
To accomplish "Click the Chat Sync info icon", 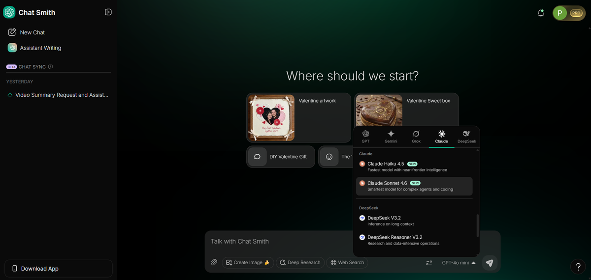I will (50, 67).
